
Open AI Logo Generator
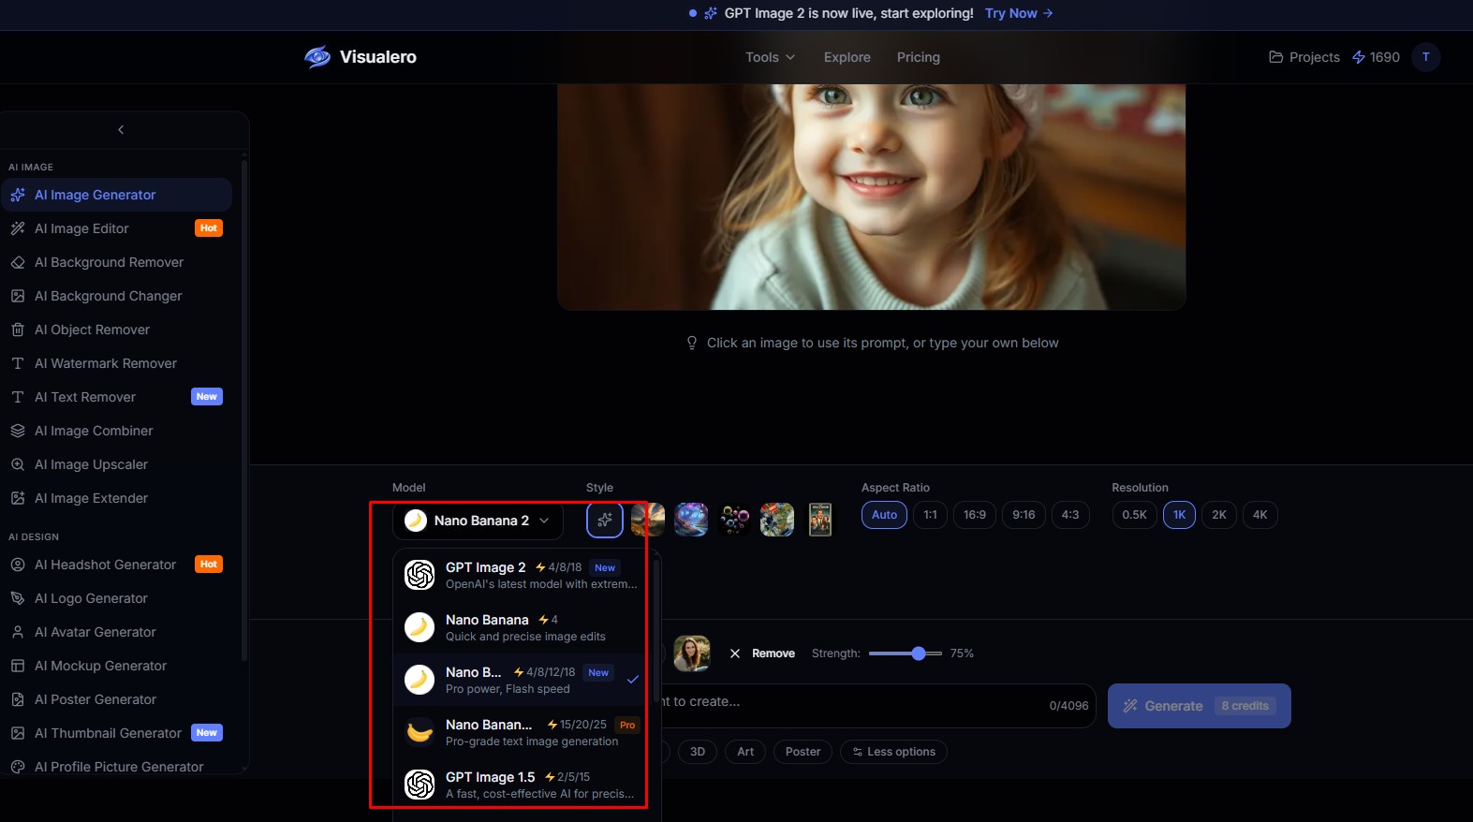pos(116,598)
